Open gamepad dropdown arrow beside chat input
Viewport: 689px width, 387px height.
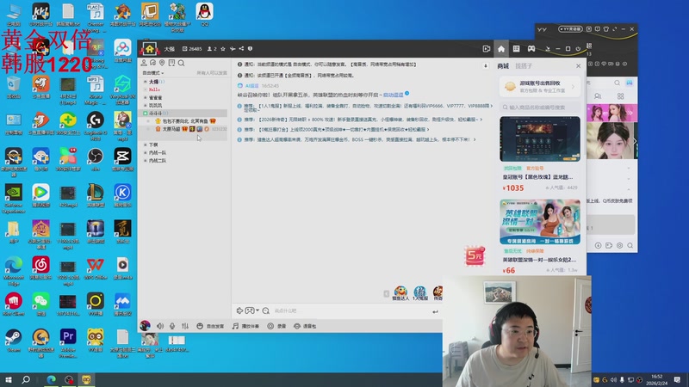coord(258,310)
